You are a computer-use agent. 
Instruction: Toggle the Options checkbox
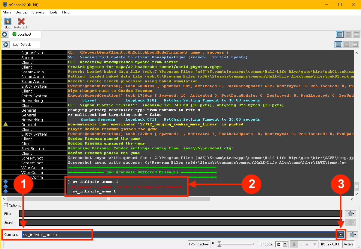pyautogui.click(x=6, y=205)
